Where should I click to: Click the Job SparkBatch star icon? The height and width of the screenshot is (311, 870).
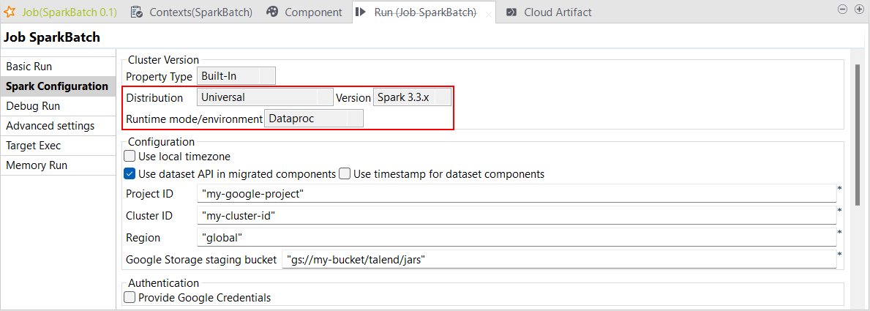coord(10,12)
